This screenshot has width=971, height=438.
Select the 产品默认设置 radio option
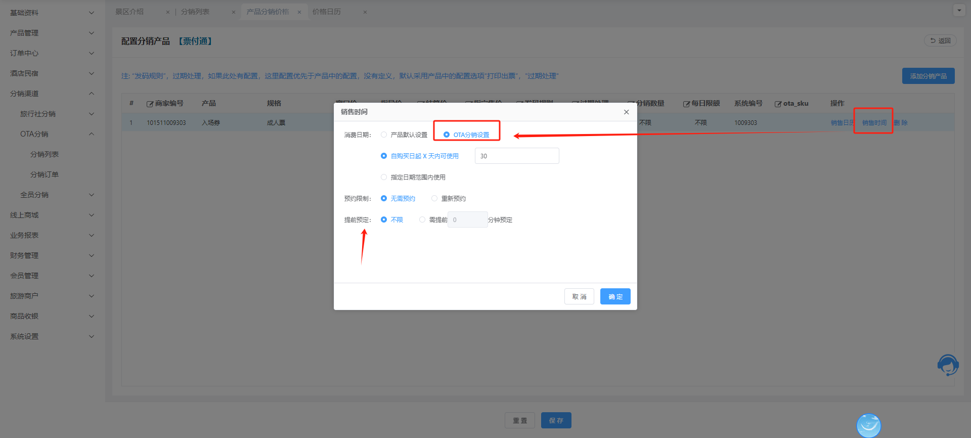pyautogui.click(x=384, y=135)
